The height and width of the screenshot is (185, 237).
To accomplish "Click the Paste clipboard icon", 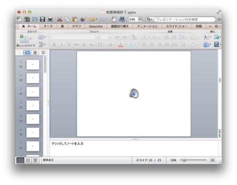I will pos(75,19).
